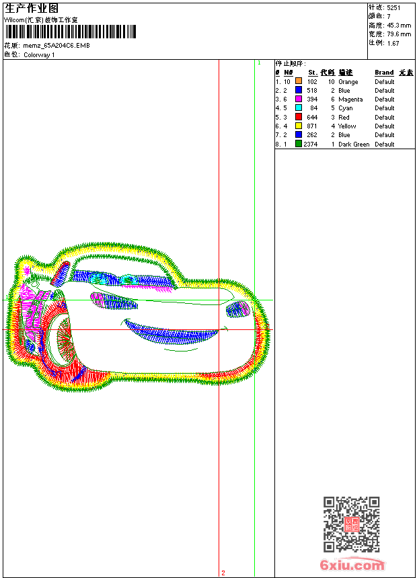Screen dimensions: 417x578
Task: Click stitch count 262 in stop row 7
Action: tap(312, 135)
